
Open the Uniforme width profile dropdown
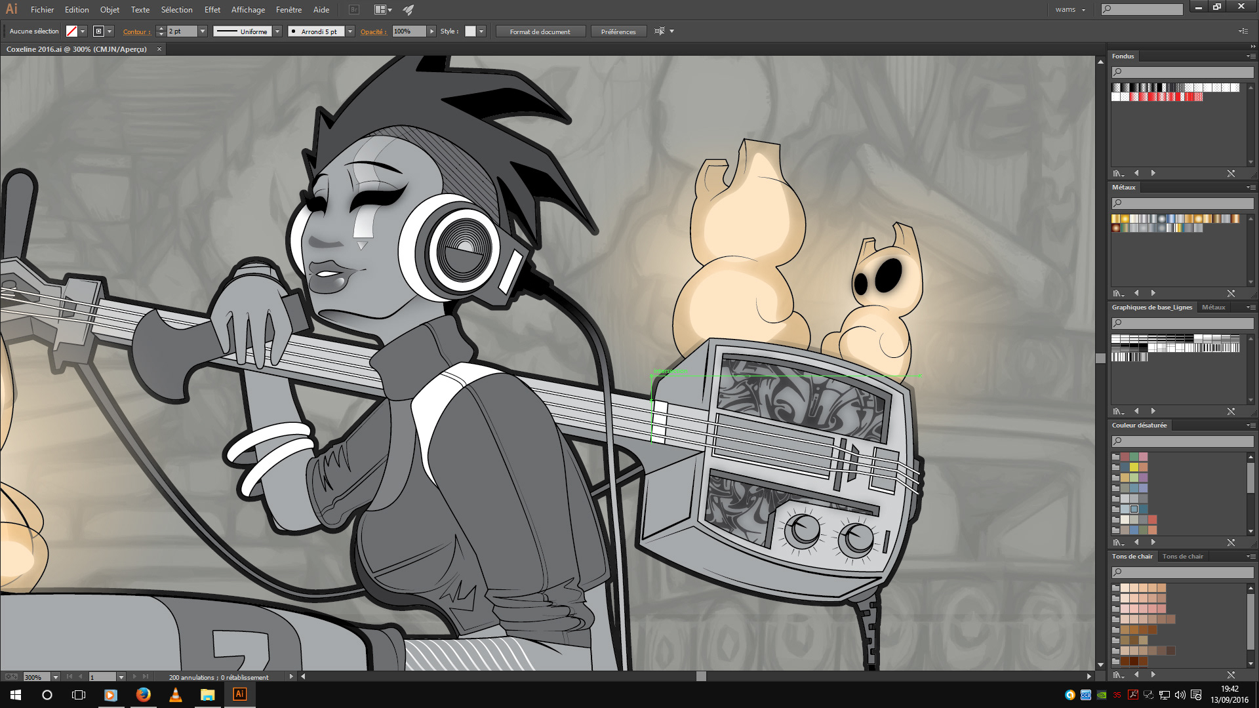tap(277, 31)
